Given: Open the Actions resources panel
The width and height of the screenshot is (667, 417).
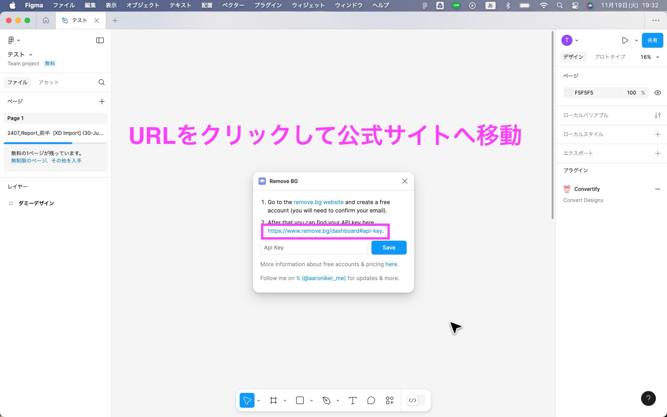Looking at the screenshot, I should pos(390,400).
